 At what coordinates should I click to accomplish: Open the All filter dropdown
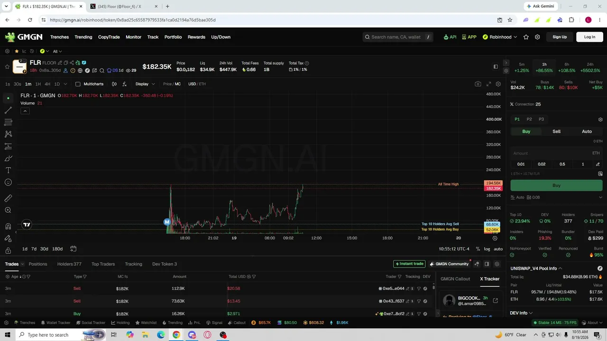57,51
